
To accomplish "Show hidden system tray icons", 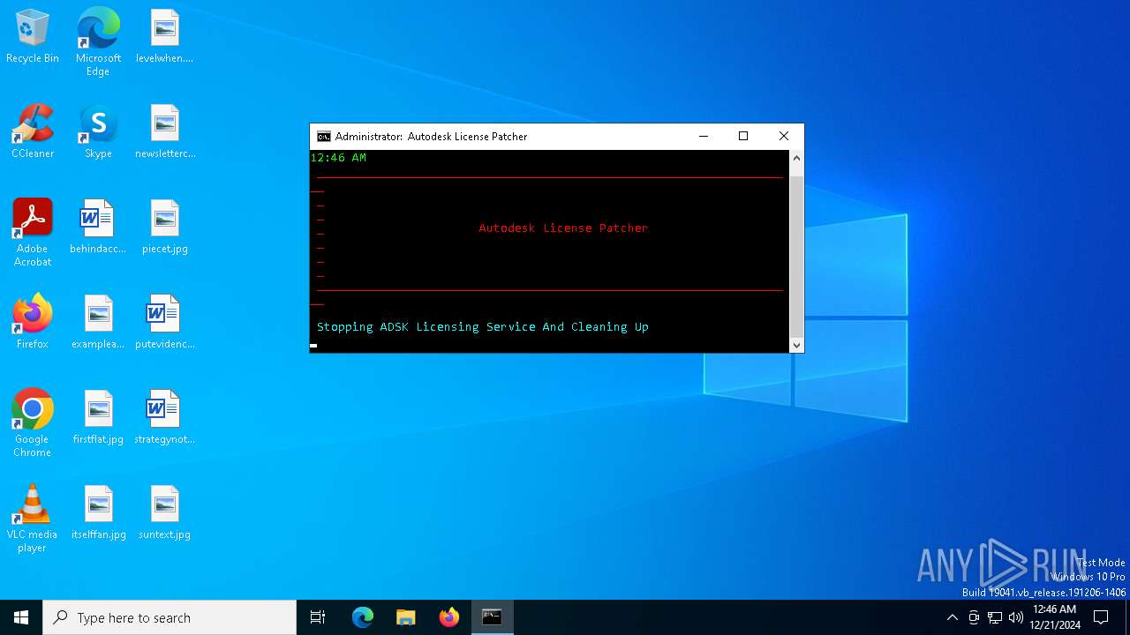I will pyautogui.click(x=952, y=617).
